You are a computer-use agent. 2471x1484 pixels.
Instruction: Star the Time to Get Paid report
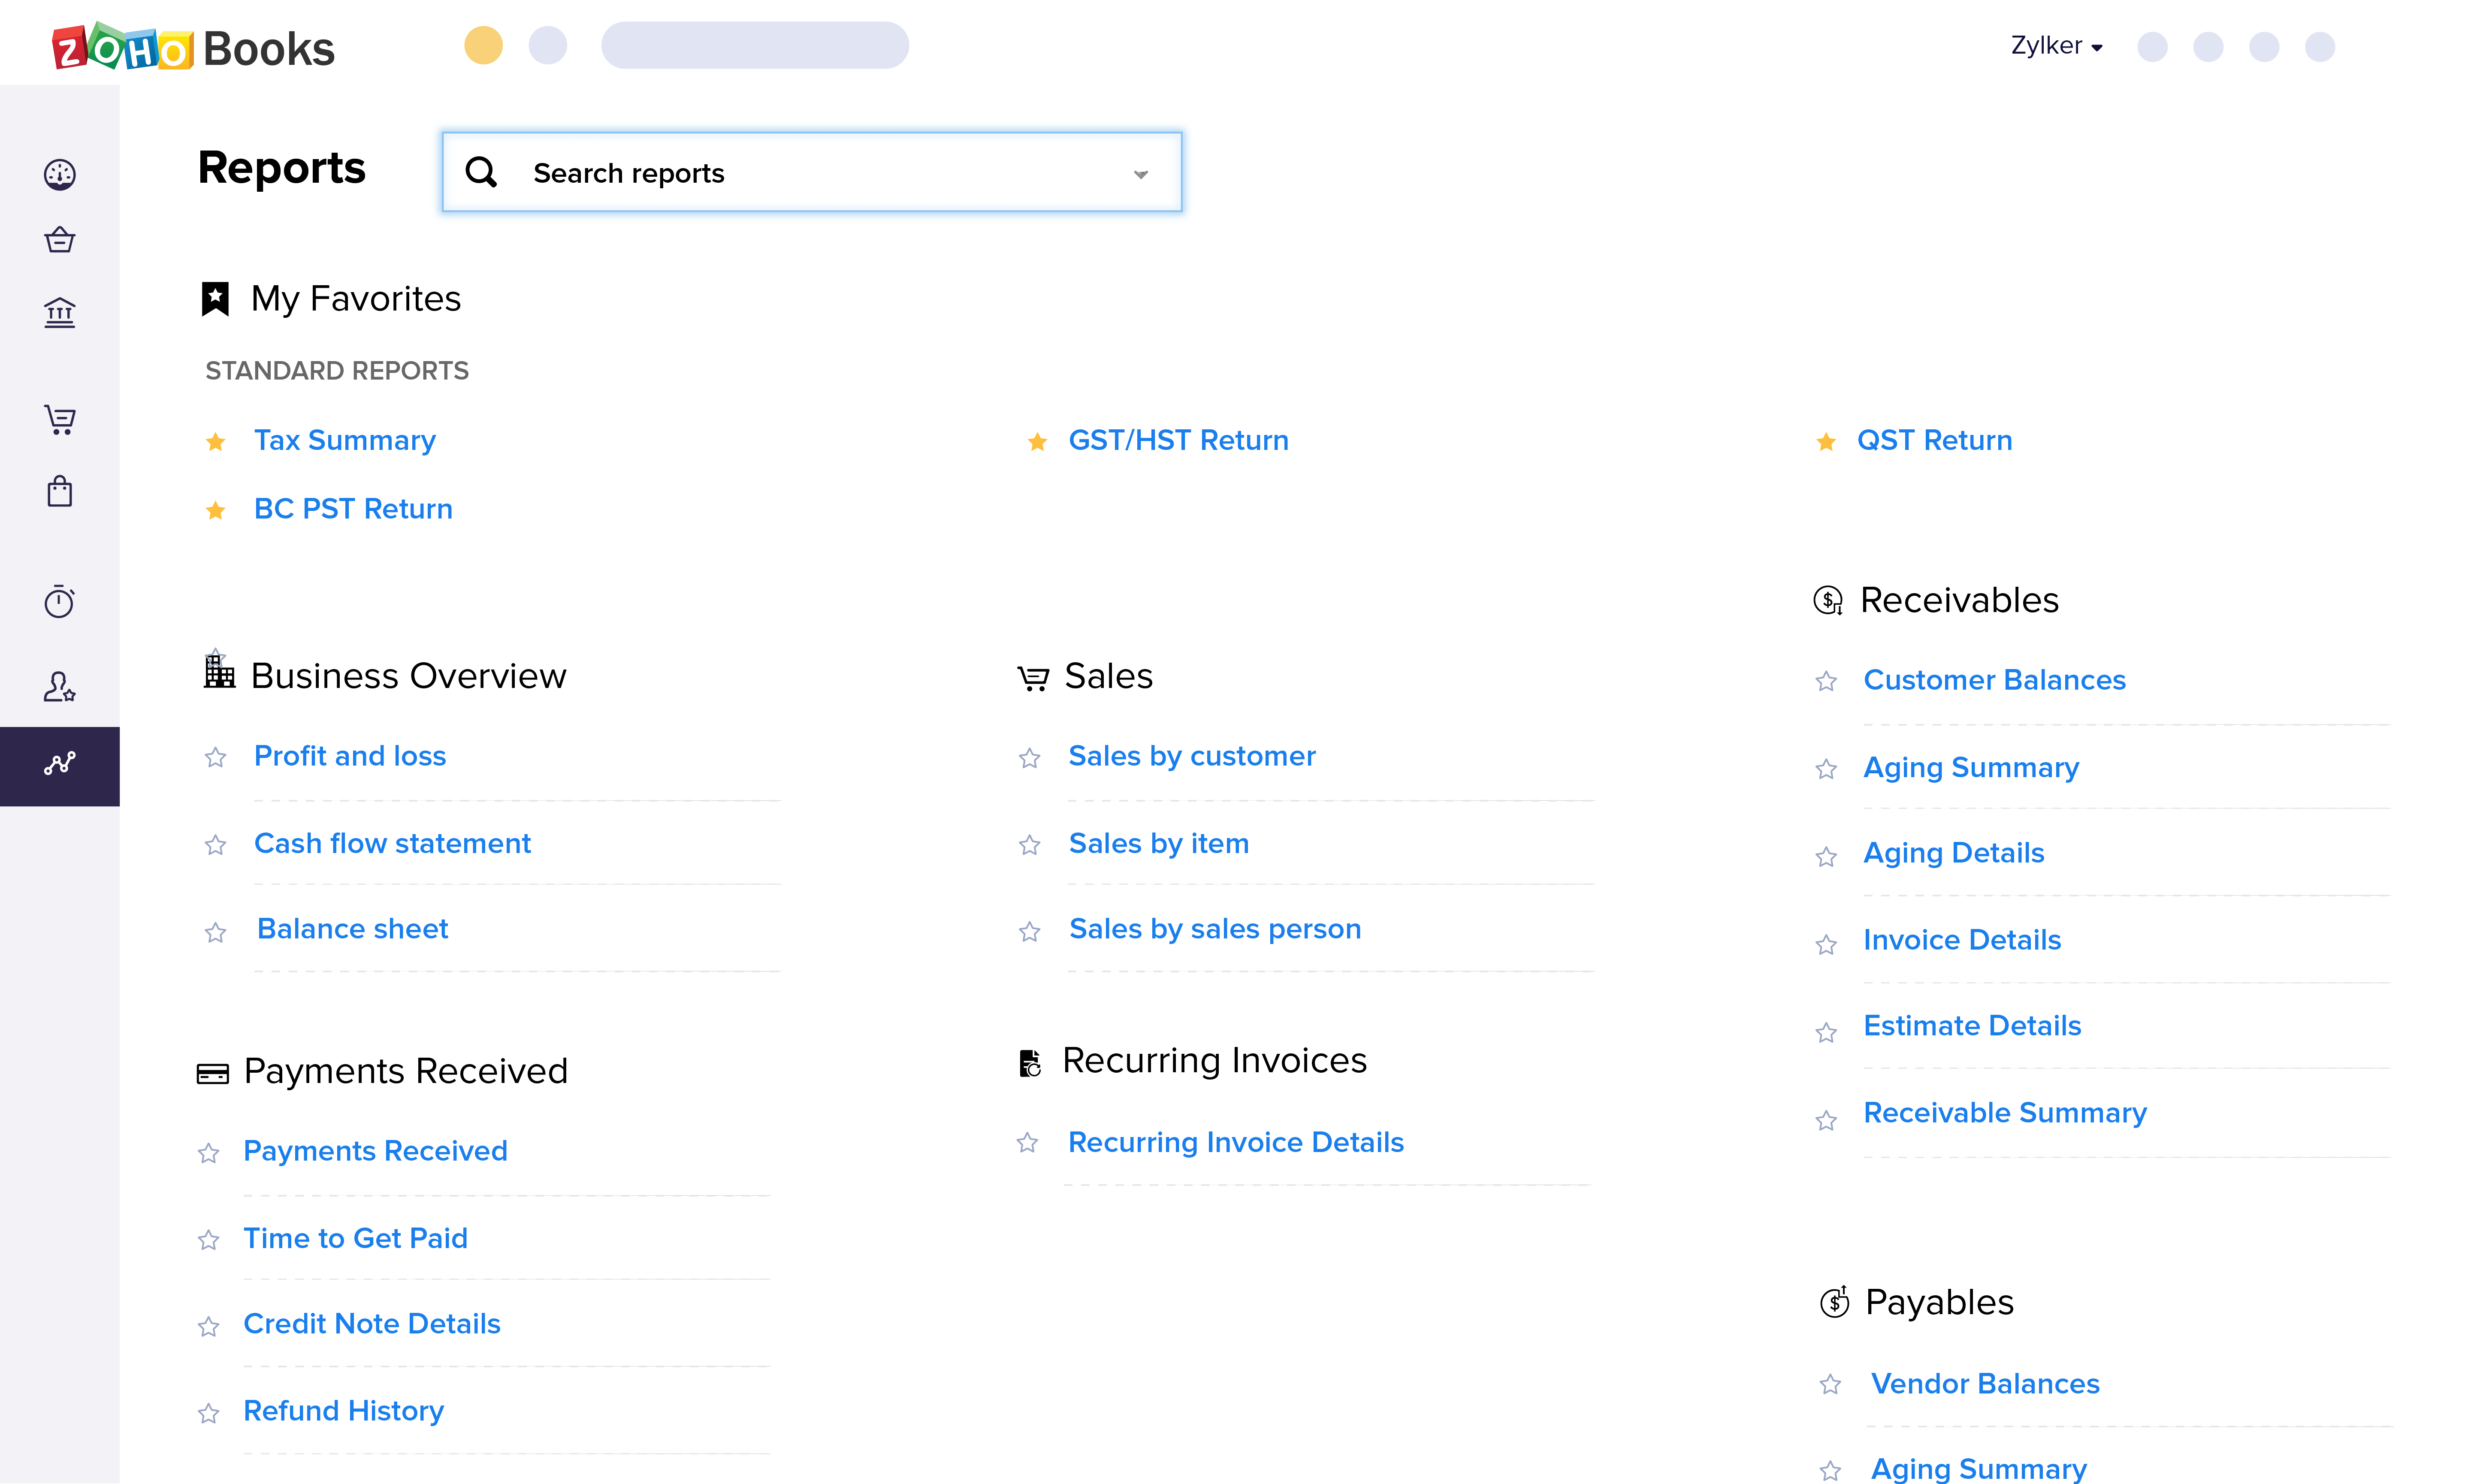[x=208, y=1240]
